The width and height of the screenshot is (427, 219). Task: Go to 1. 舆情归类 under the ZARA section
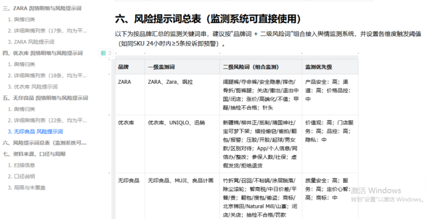pyautogui.click(x=21, y=20)
